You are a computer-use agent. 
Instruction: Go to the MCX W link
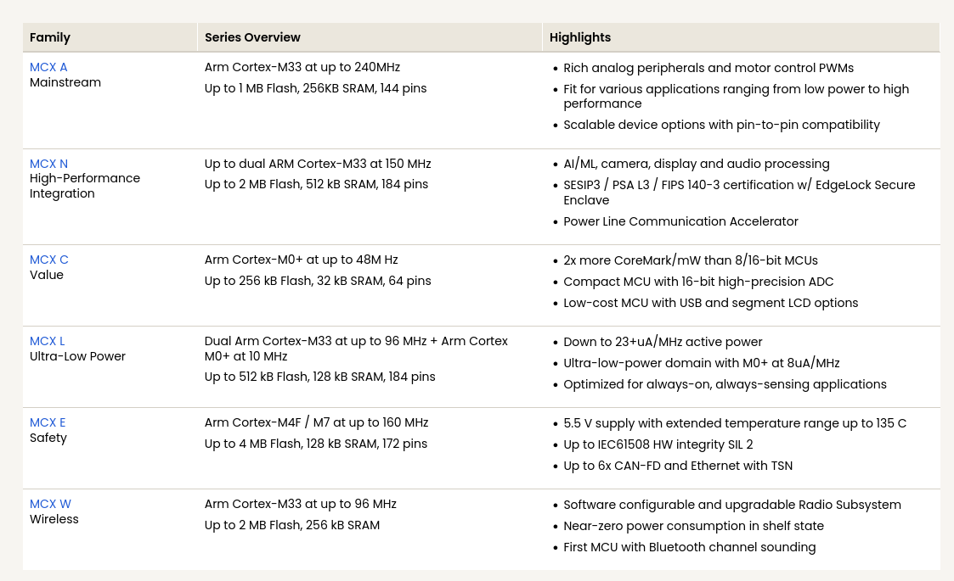tap(50, 505)
